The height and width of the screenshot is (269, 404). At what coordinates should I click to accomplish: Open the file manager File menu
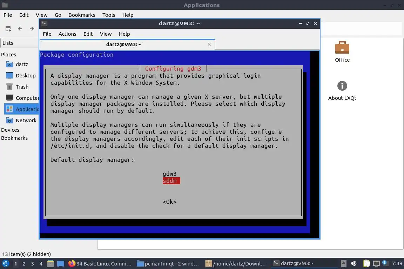[x=8, y=15]
